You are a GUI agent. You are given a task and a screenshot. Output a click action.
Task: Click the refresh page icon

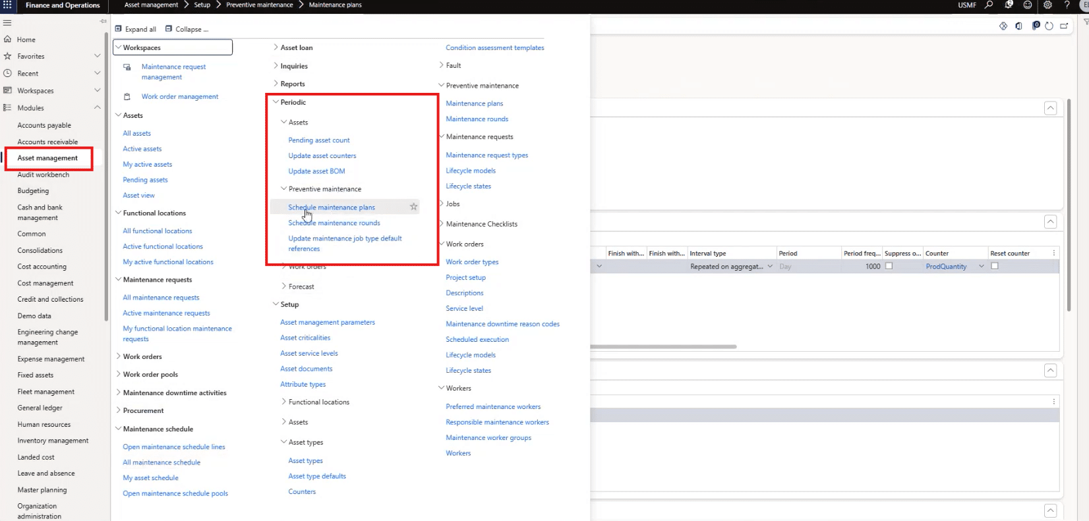(1049, 26)
